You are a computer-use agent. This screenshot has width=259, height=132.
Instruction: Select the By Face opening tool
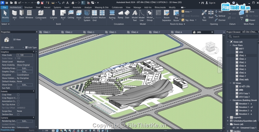pos(204,16)
